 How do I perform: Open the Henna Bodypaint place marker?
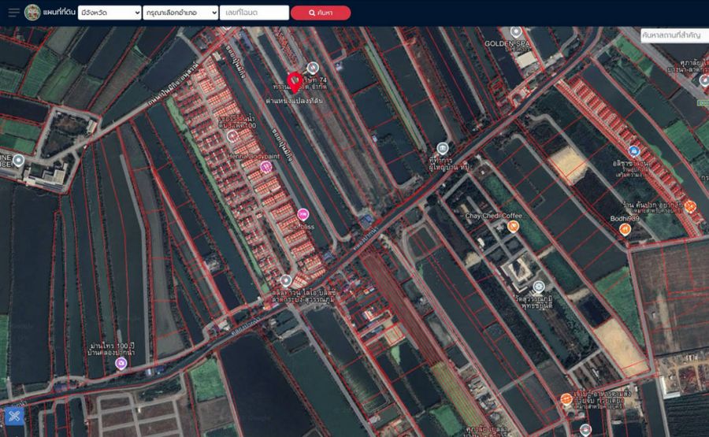pos(265,167)
